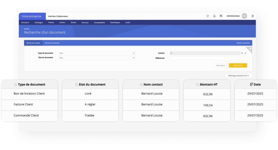Click the Références input field

[208, 58]
